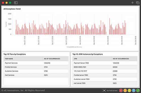This screenshot has height=93, width=141.
Task: Click the Dec 28, 00:00 axis label
Action: point(80,40)
